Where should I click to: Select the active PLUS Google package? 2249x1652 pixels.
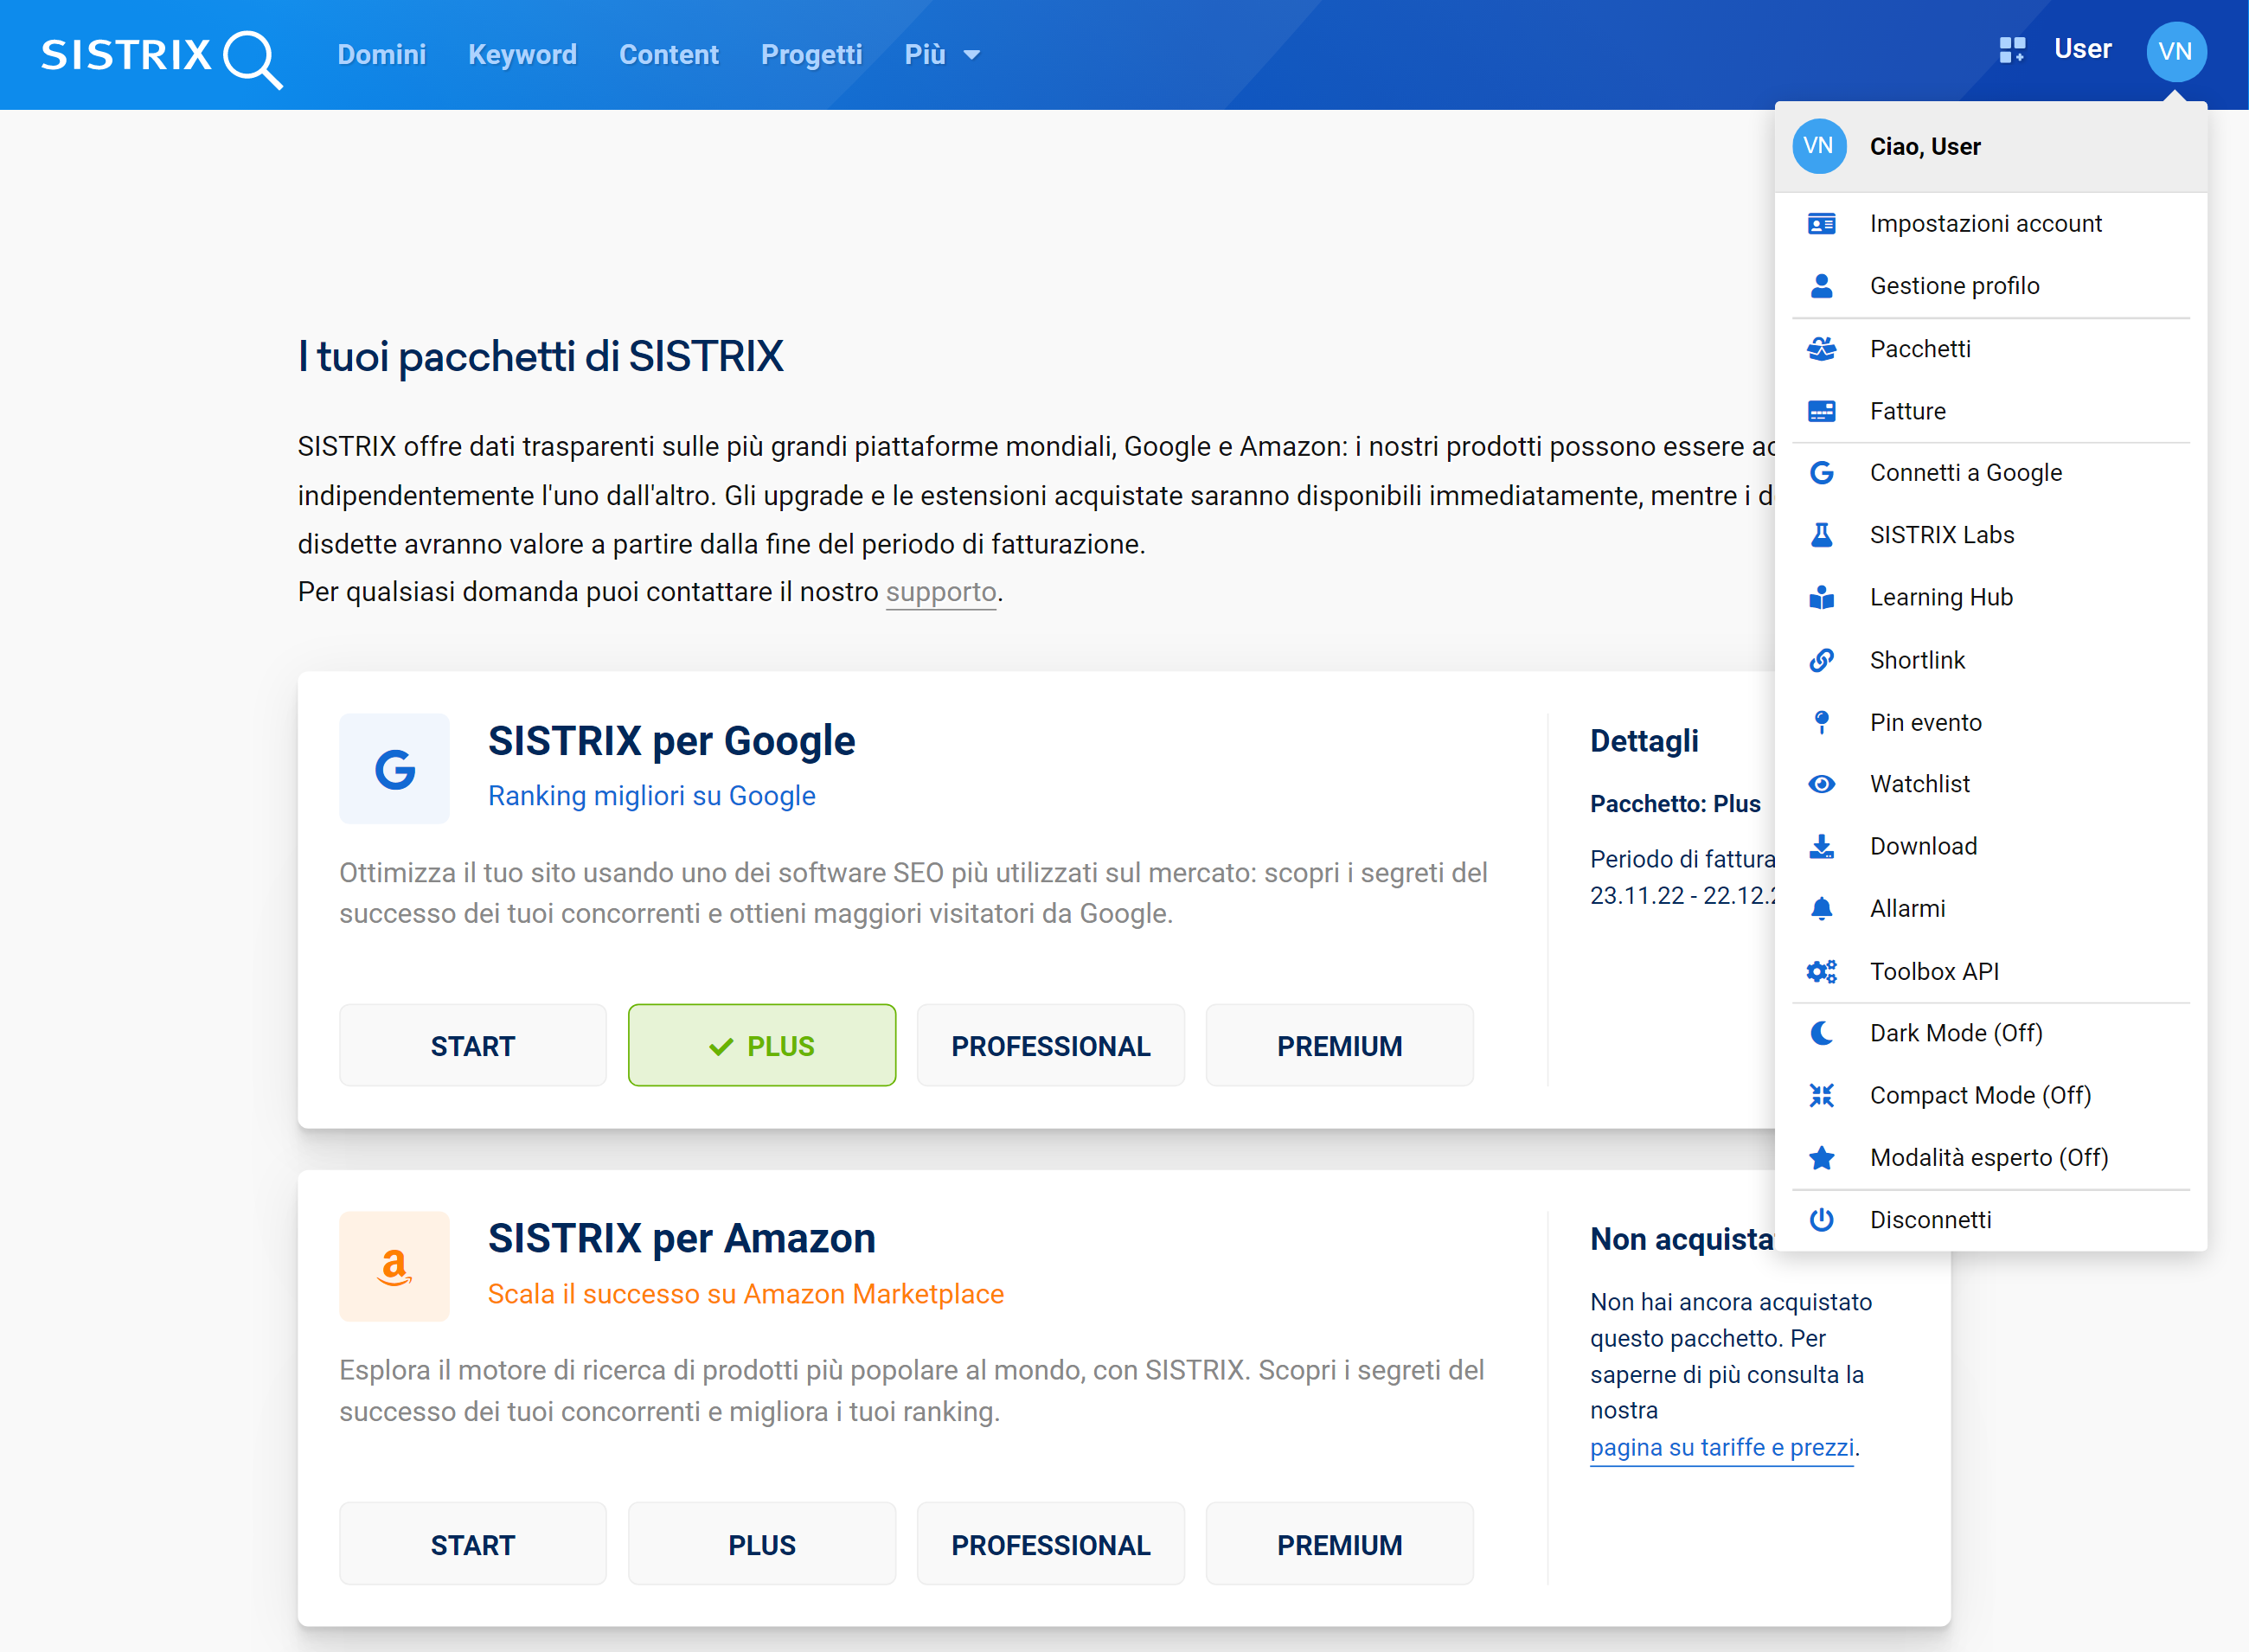pos(761,1046)
